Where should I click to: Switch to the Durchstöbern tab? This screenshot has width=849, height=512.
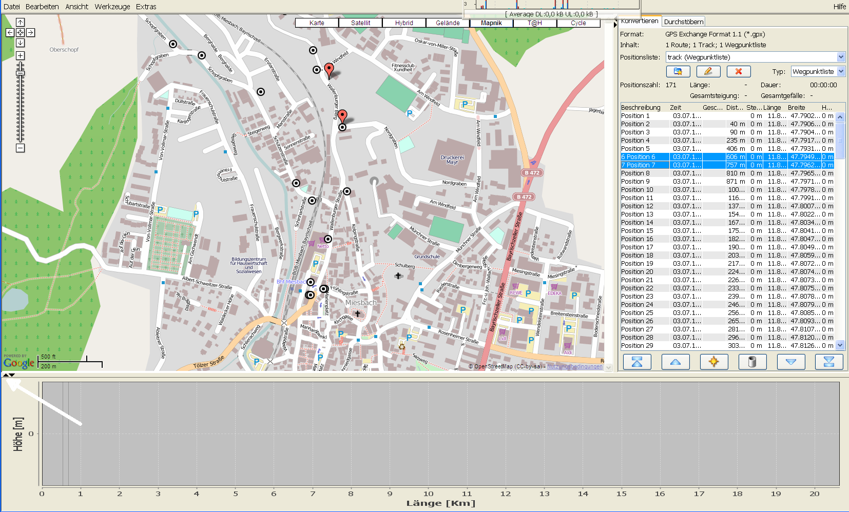tap(683, 22)
